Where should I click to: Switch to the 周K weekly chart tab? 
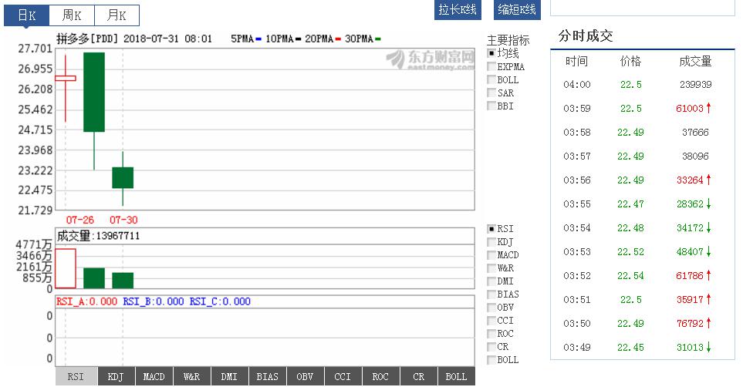(x=72, y=15)
